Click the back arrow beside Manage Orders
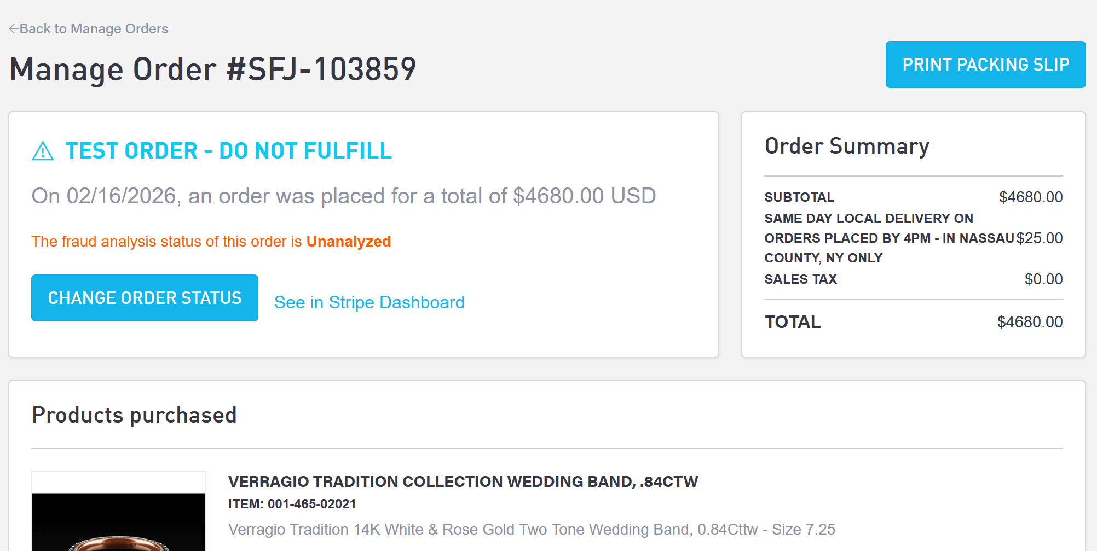Image resolution: width=1097 pixels, height=551 pixels. coord(13,28)
